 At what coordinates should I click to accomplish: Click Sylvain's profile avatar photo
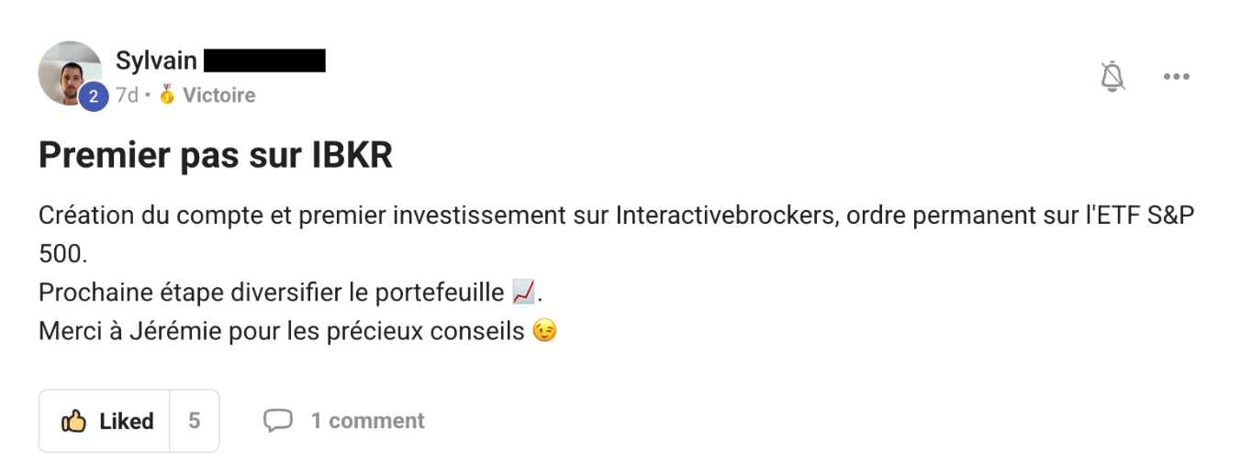click(69, 72)
